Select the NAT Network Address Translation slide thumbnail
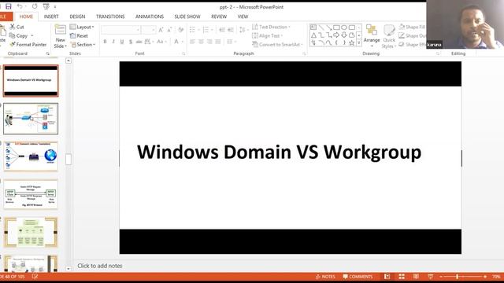Viewport: 504px width, 283px height. 31,156
